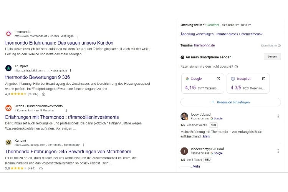Click NEU badge on Ichdernicetyp123 review
288x192 pixels.
(208, 160)
